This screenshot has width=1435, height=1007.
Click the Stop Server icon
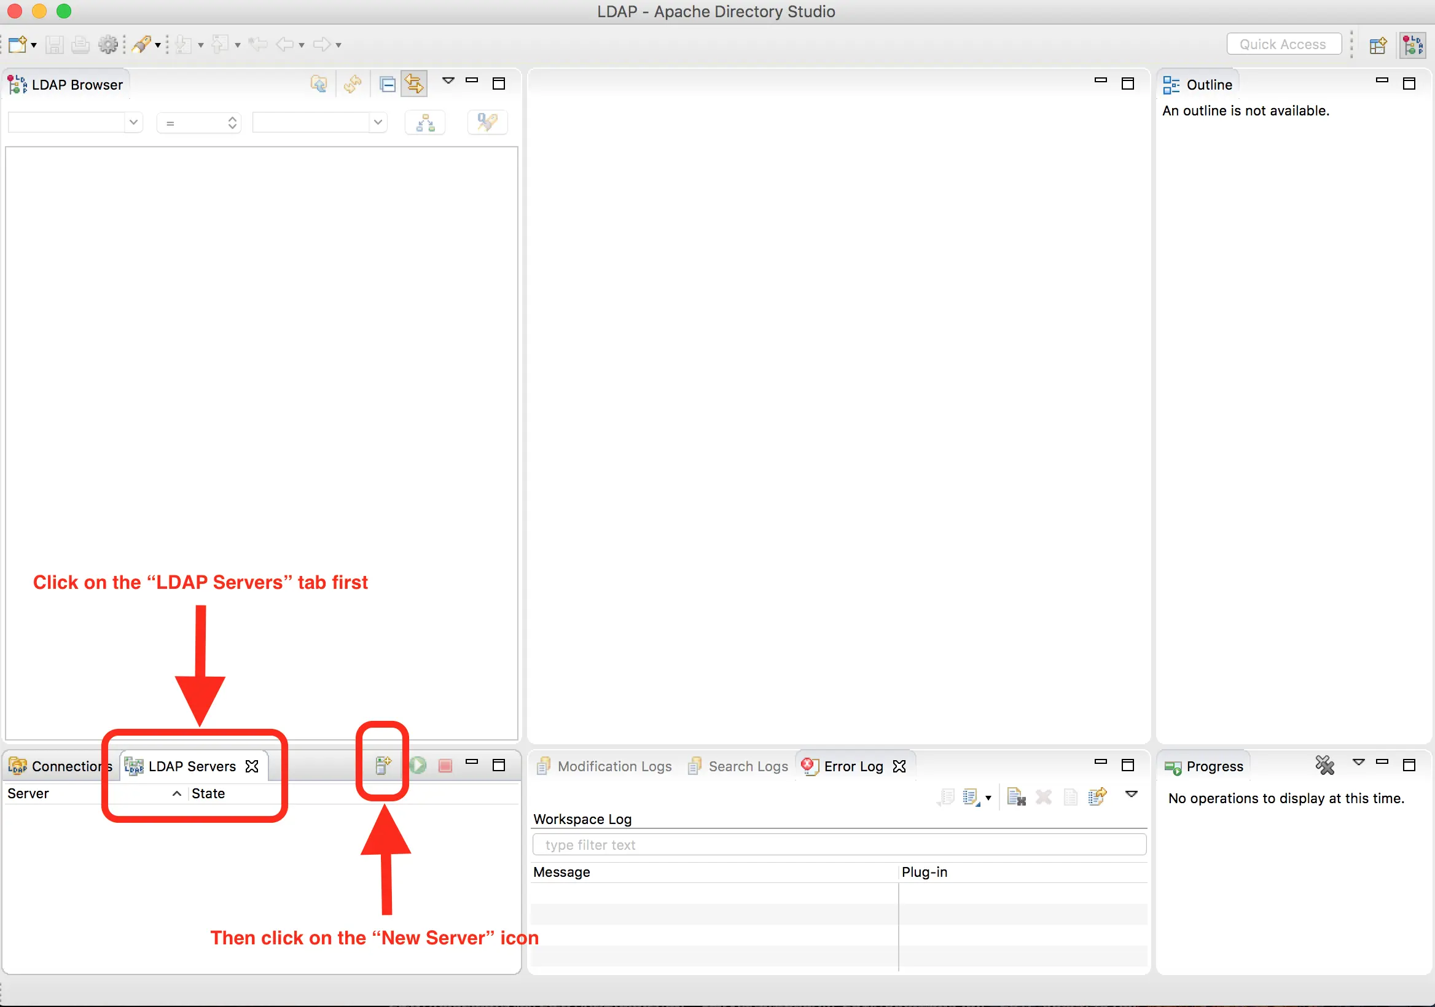tap(445, 766)
